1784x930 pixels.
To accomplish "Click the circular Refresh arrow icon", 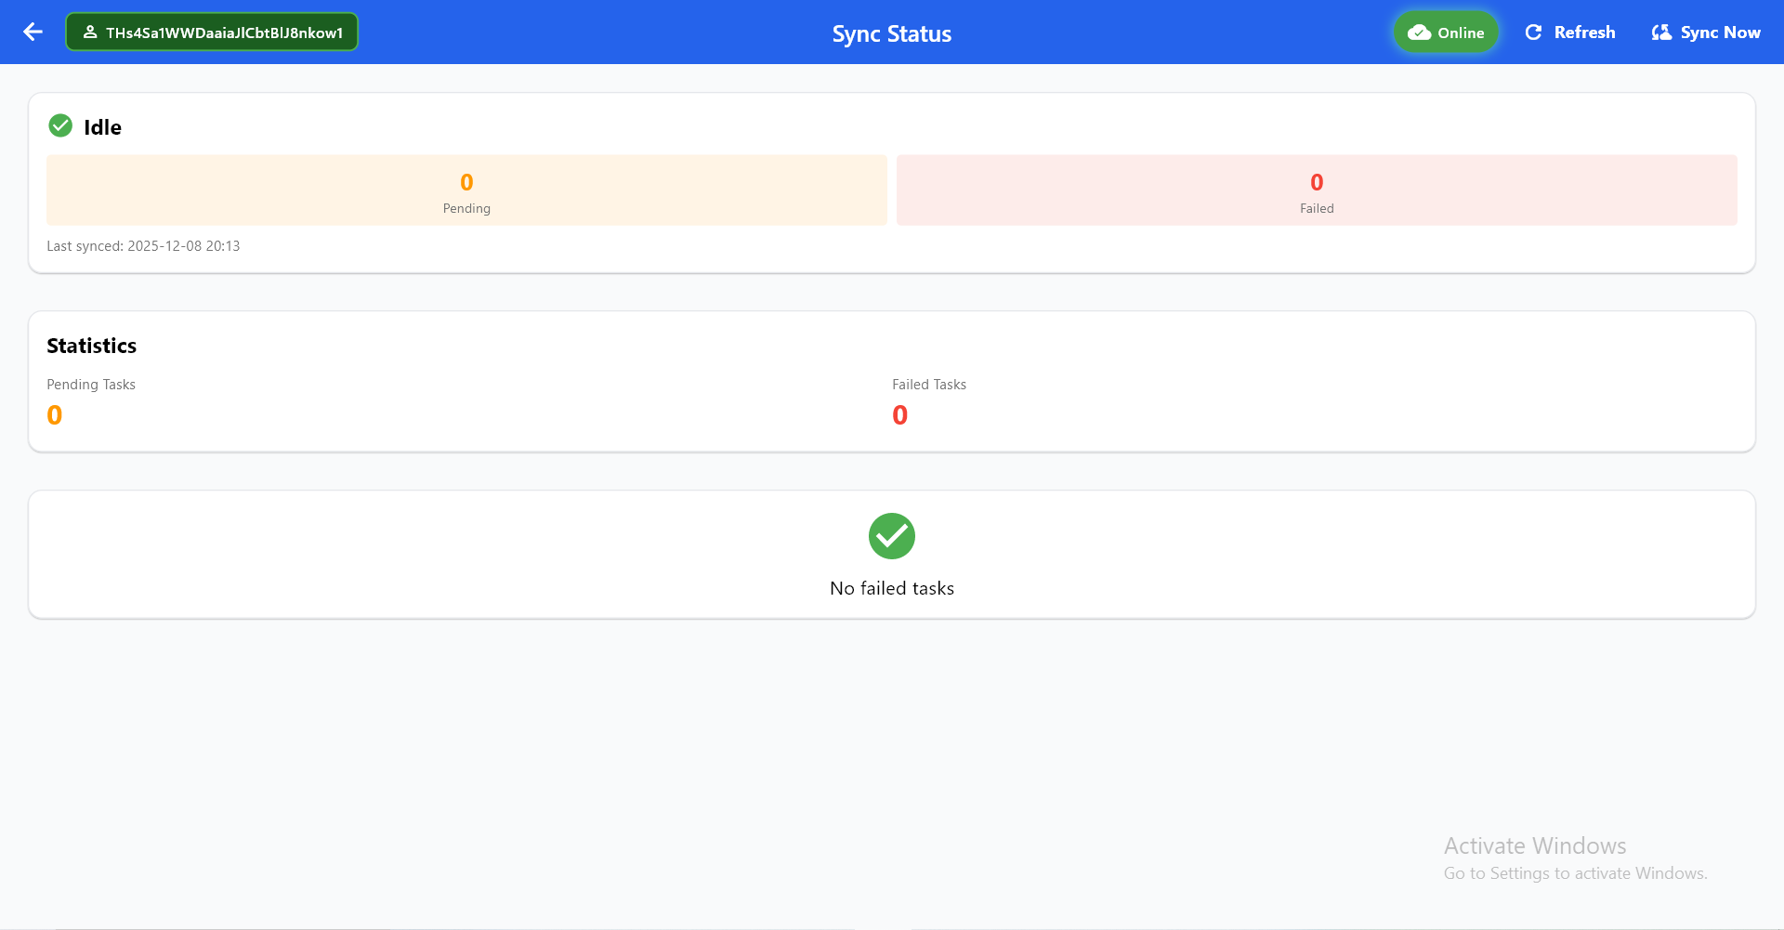I will 1533,33.
